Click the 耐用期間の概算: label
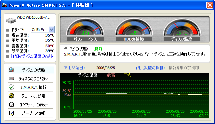Screen dimensions: 215x124 (x=150, y=68)
